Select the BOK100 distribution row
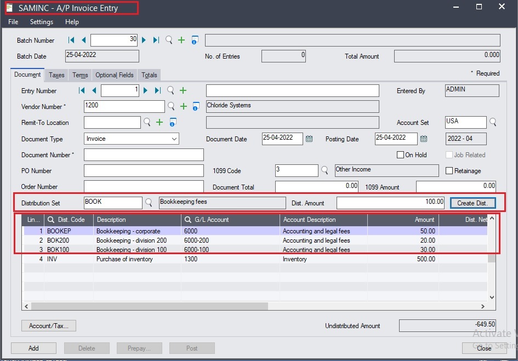Image resolution: width=518 pixels, height=361 pixels. click(x=255, y=249)
